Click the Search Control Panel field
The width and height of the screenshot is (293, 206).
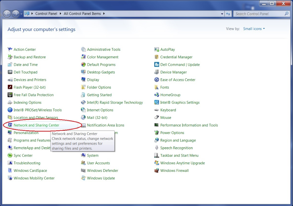[x=259, y=14]
